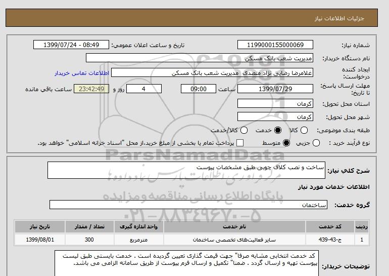Click unit cell مترمربع

click(139, 240)
